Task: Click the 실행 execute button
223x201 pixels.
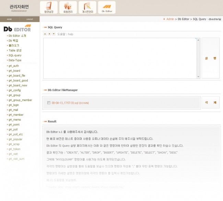Action: [x=211, y=58]
